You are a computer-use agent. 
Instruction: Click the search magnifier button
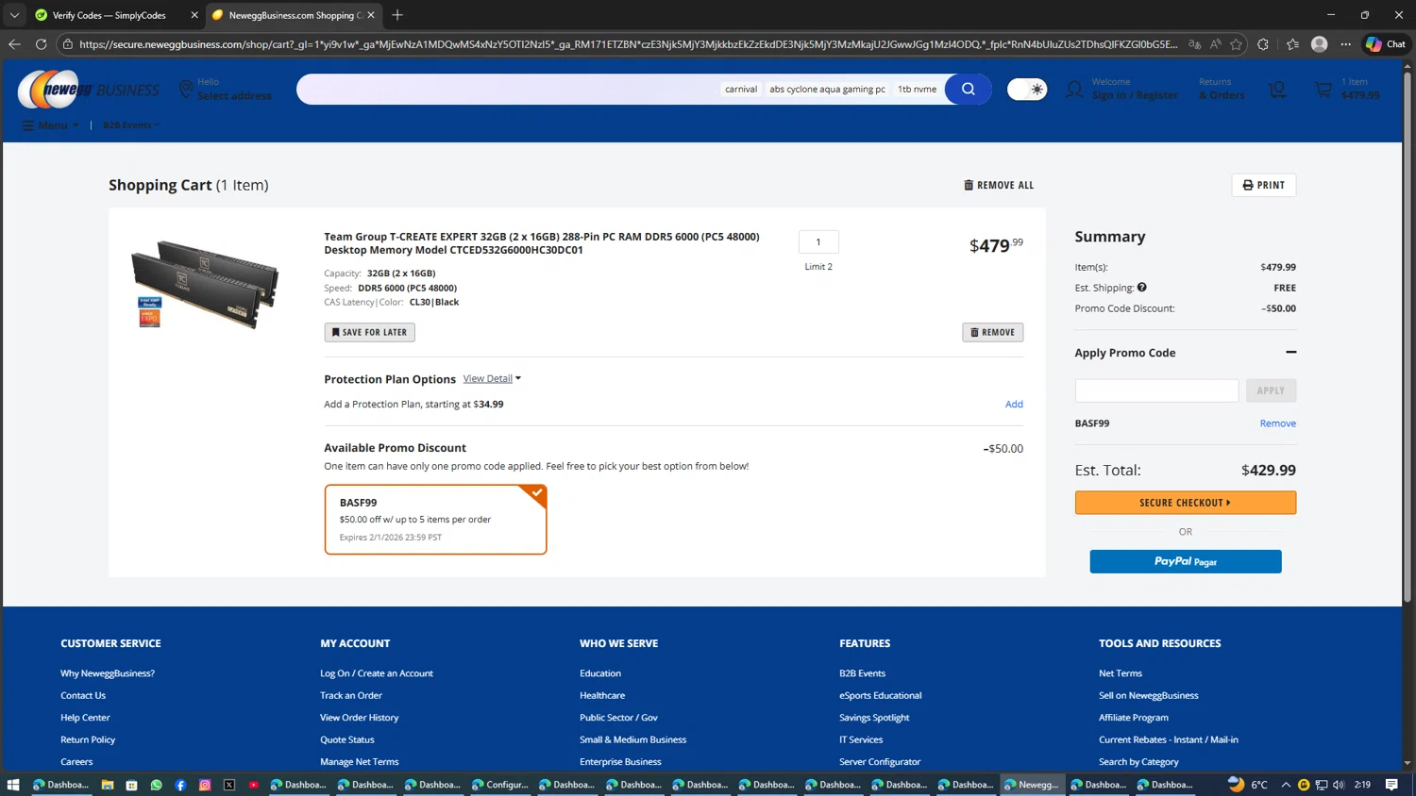(968, 89)
